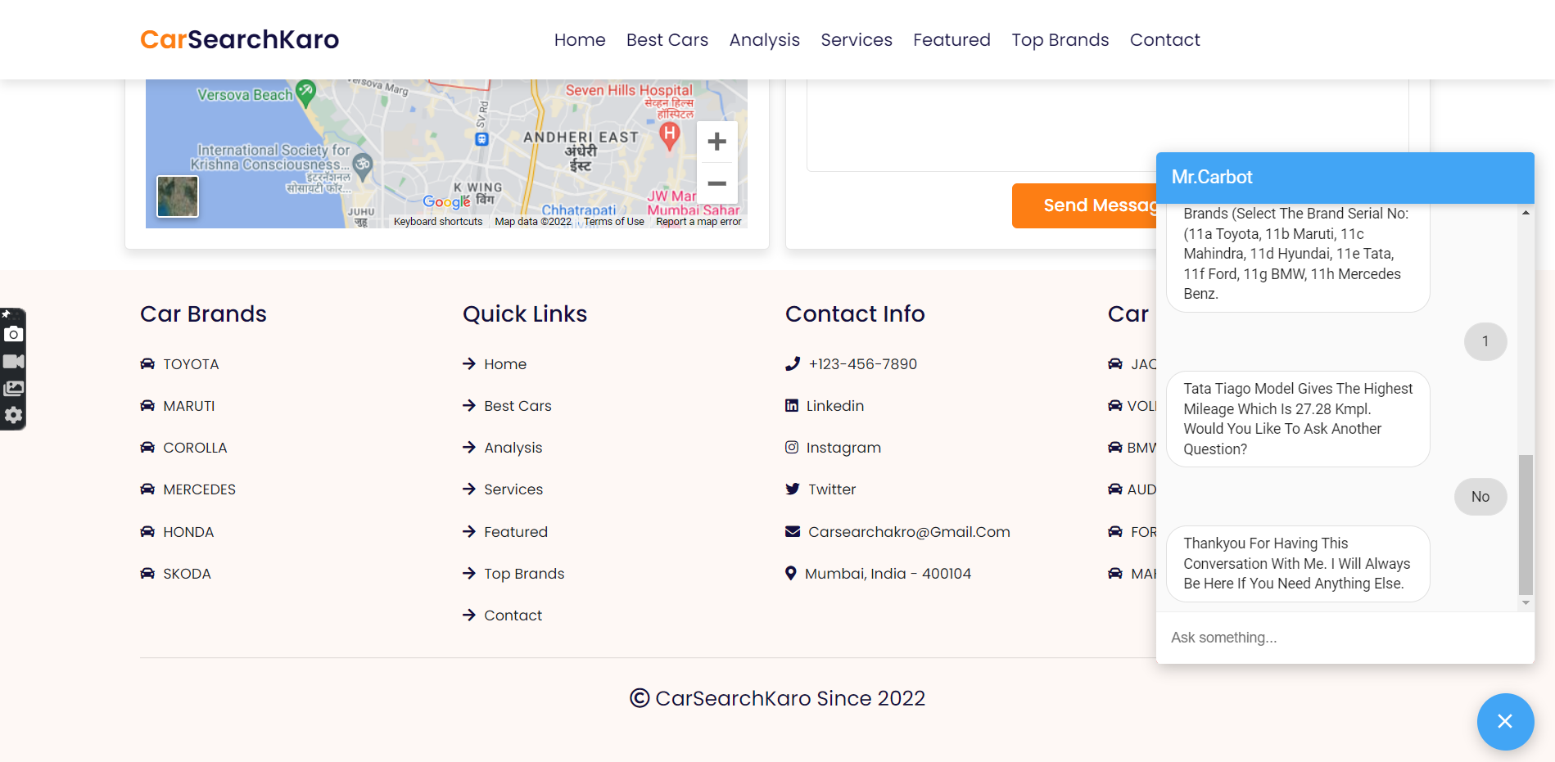The width and height of the screenshot is (1555, 762).
Task: Open Services in the top navigation
Action: (x=857, y=39)
